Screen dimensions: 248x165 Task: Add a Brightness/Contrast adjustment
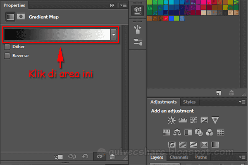(x=172, y=120)
